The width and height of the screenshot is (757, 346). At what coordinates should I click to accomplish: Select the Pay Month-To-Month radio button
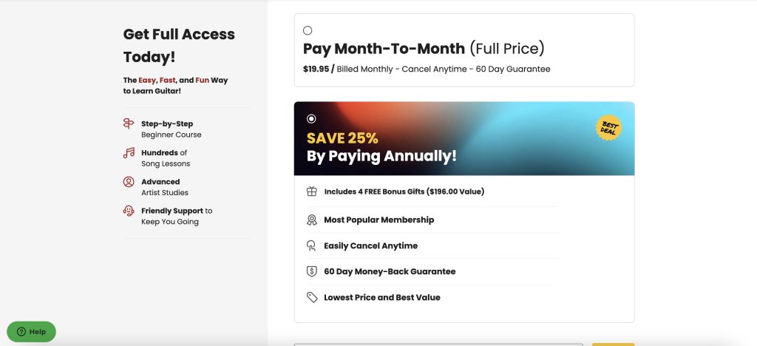[308, 30]
